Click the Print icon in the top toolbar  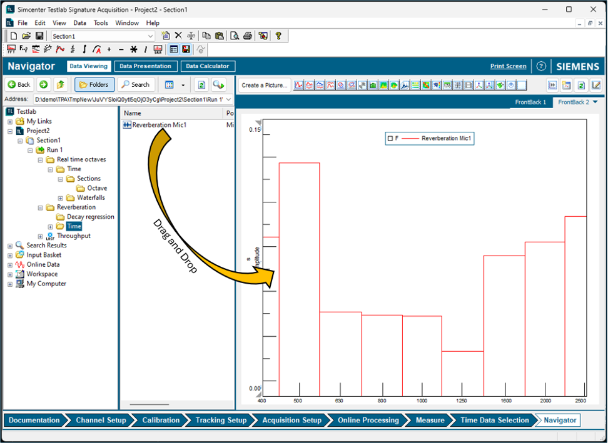click(x=247, y=36)
